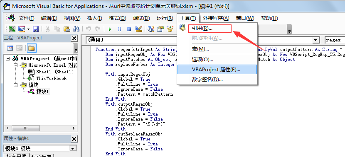The height and width of the screenshot is (157, 345).
Task: Select 模块1 module in project tree
Action: tap(42, 92)
